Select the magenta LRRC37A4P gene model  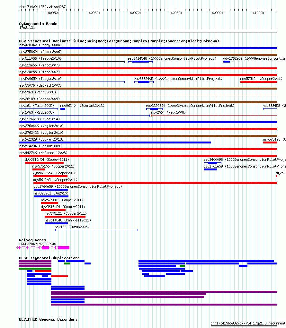tap(43, 248)
